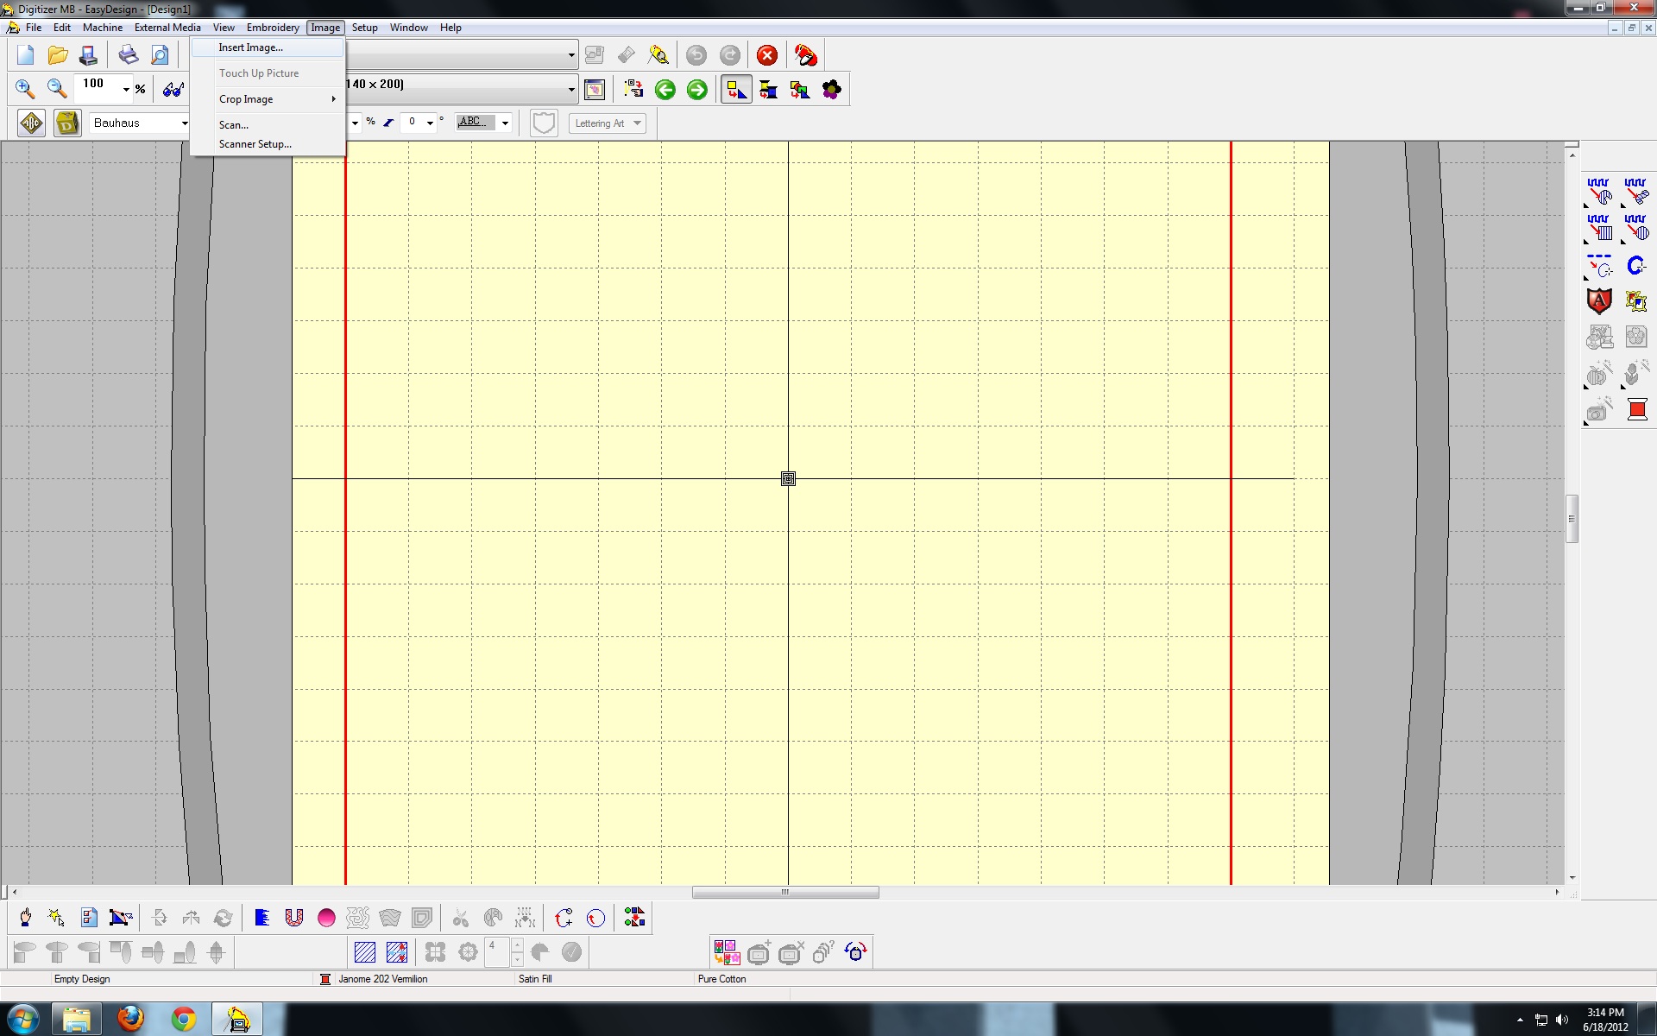Select the hand select tool in bottom toolbar
This screenshot has width=1657, height=1036.
tap(25, 918)
